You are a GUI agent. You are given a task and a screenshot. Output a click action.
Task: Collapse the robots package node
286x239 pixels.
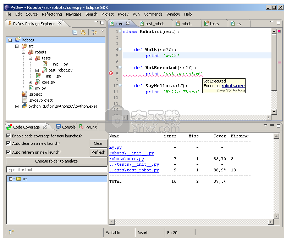(23, 52)
